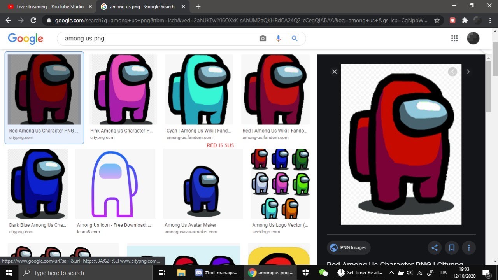
Task: Open Windows Security shield in taskbar
Action: [x=305, y=273]
